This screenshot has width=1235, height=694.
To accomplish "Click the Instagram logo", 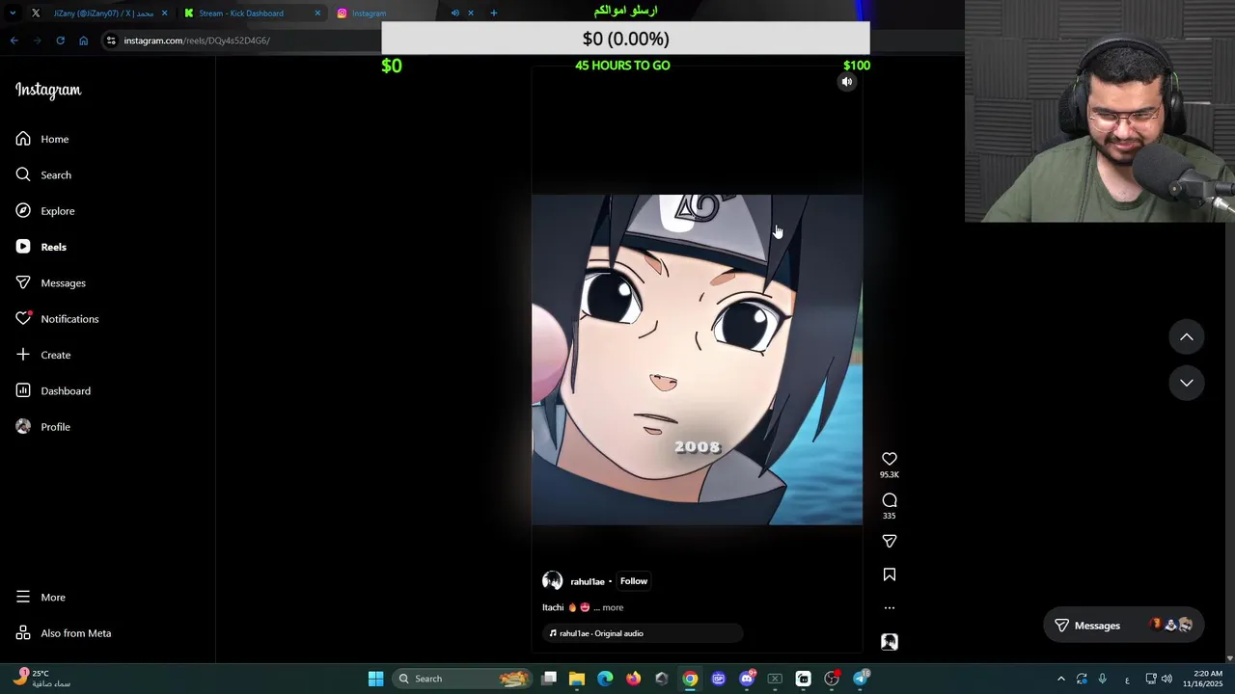I will 48,90.
